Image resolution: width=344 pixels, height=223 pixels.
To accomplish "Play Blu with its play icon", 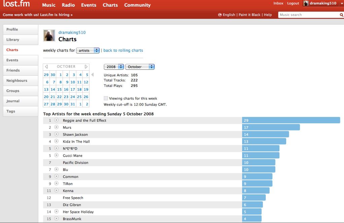I will pyautogui.click(x=56, y=169).
